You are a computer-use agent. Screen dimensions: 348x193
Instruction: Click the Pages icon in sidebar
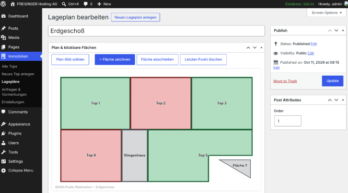tap(3, 47)
